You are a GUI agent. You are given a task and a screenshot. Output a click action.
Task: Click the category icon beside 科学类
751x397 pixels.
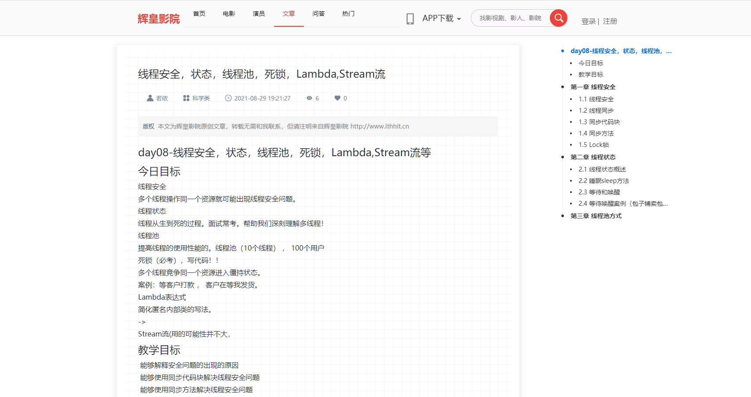click(x=185, y=98)
